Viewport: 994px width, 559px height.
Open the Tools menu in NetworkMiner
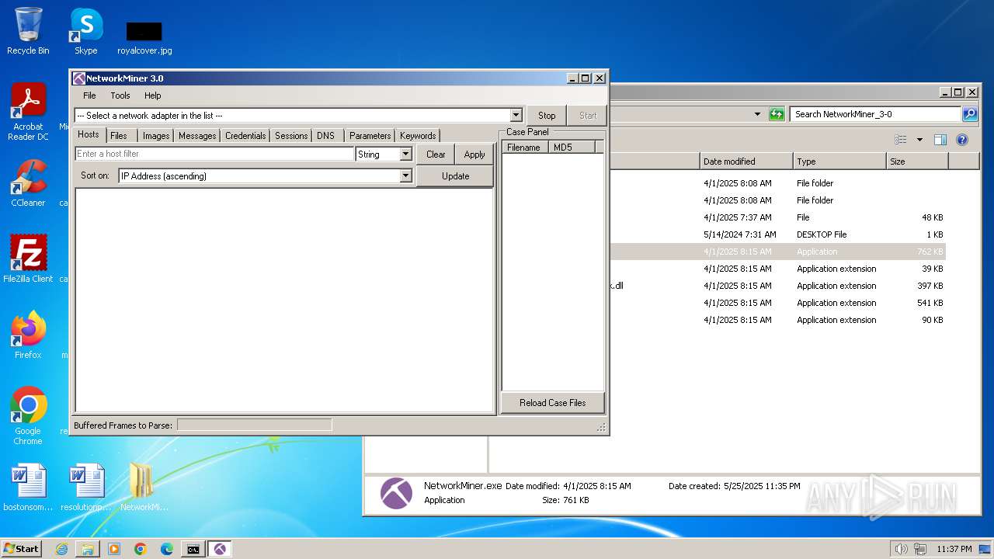pyautogui.click(x=120, y=95)
